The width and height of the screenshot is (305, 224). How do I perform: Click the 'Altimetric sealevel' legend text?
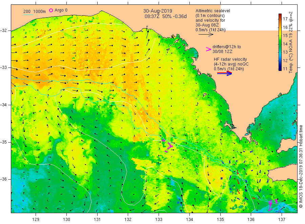tap(212, 11)
